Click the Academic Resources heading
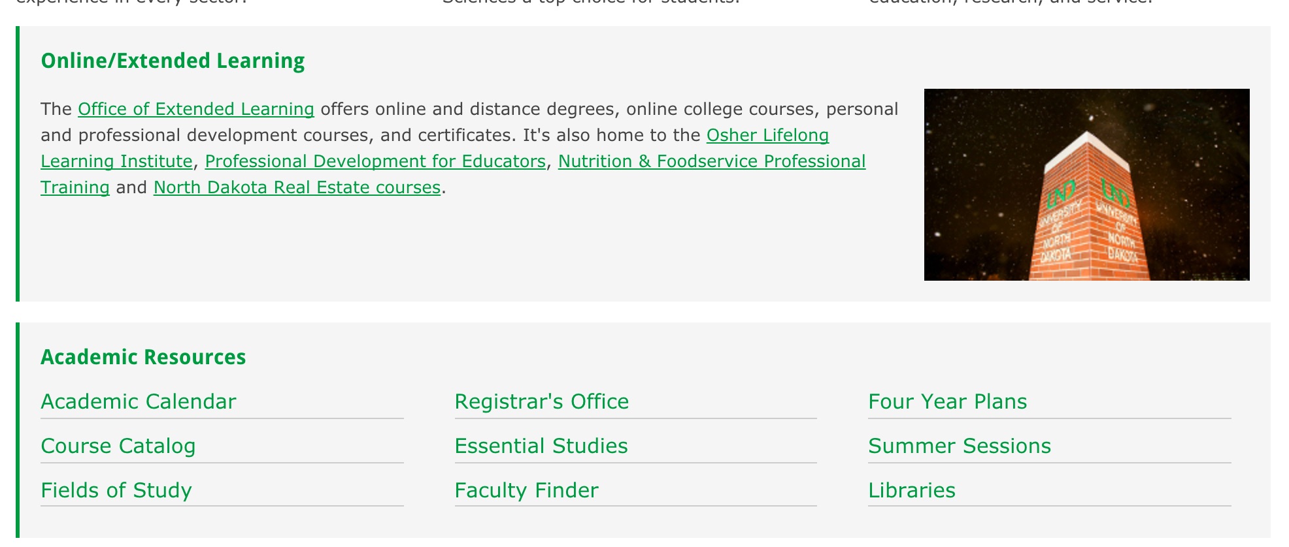 (143, 357)
